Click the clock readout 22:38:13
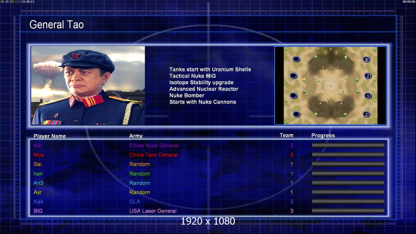 [28, 2]
